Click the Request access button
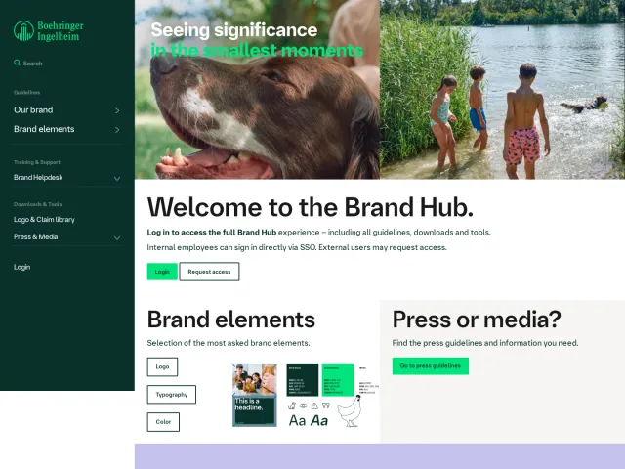625x469 pixels. pyautogui.click(x=209, y=272)
